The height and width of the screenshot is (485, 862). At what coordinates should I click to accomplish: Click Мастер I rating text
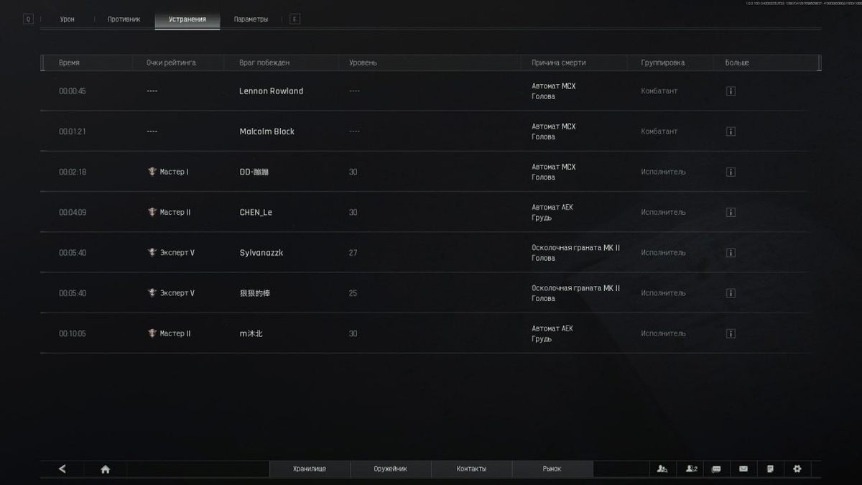click(x=174, y=172)
